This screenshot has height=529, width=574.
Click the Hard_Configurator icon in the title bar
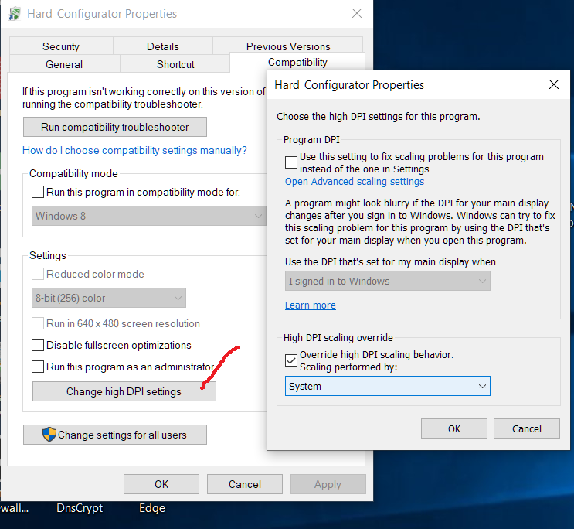pos(15,14)
